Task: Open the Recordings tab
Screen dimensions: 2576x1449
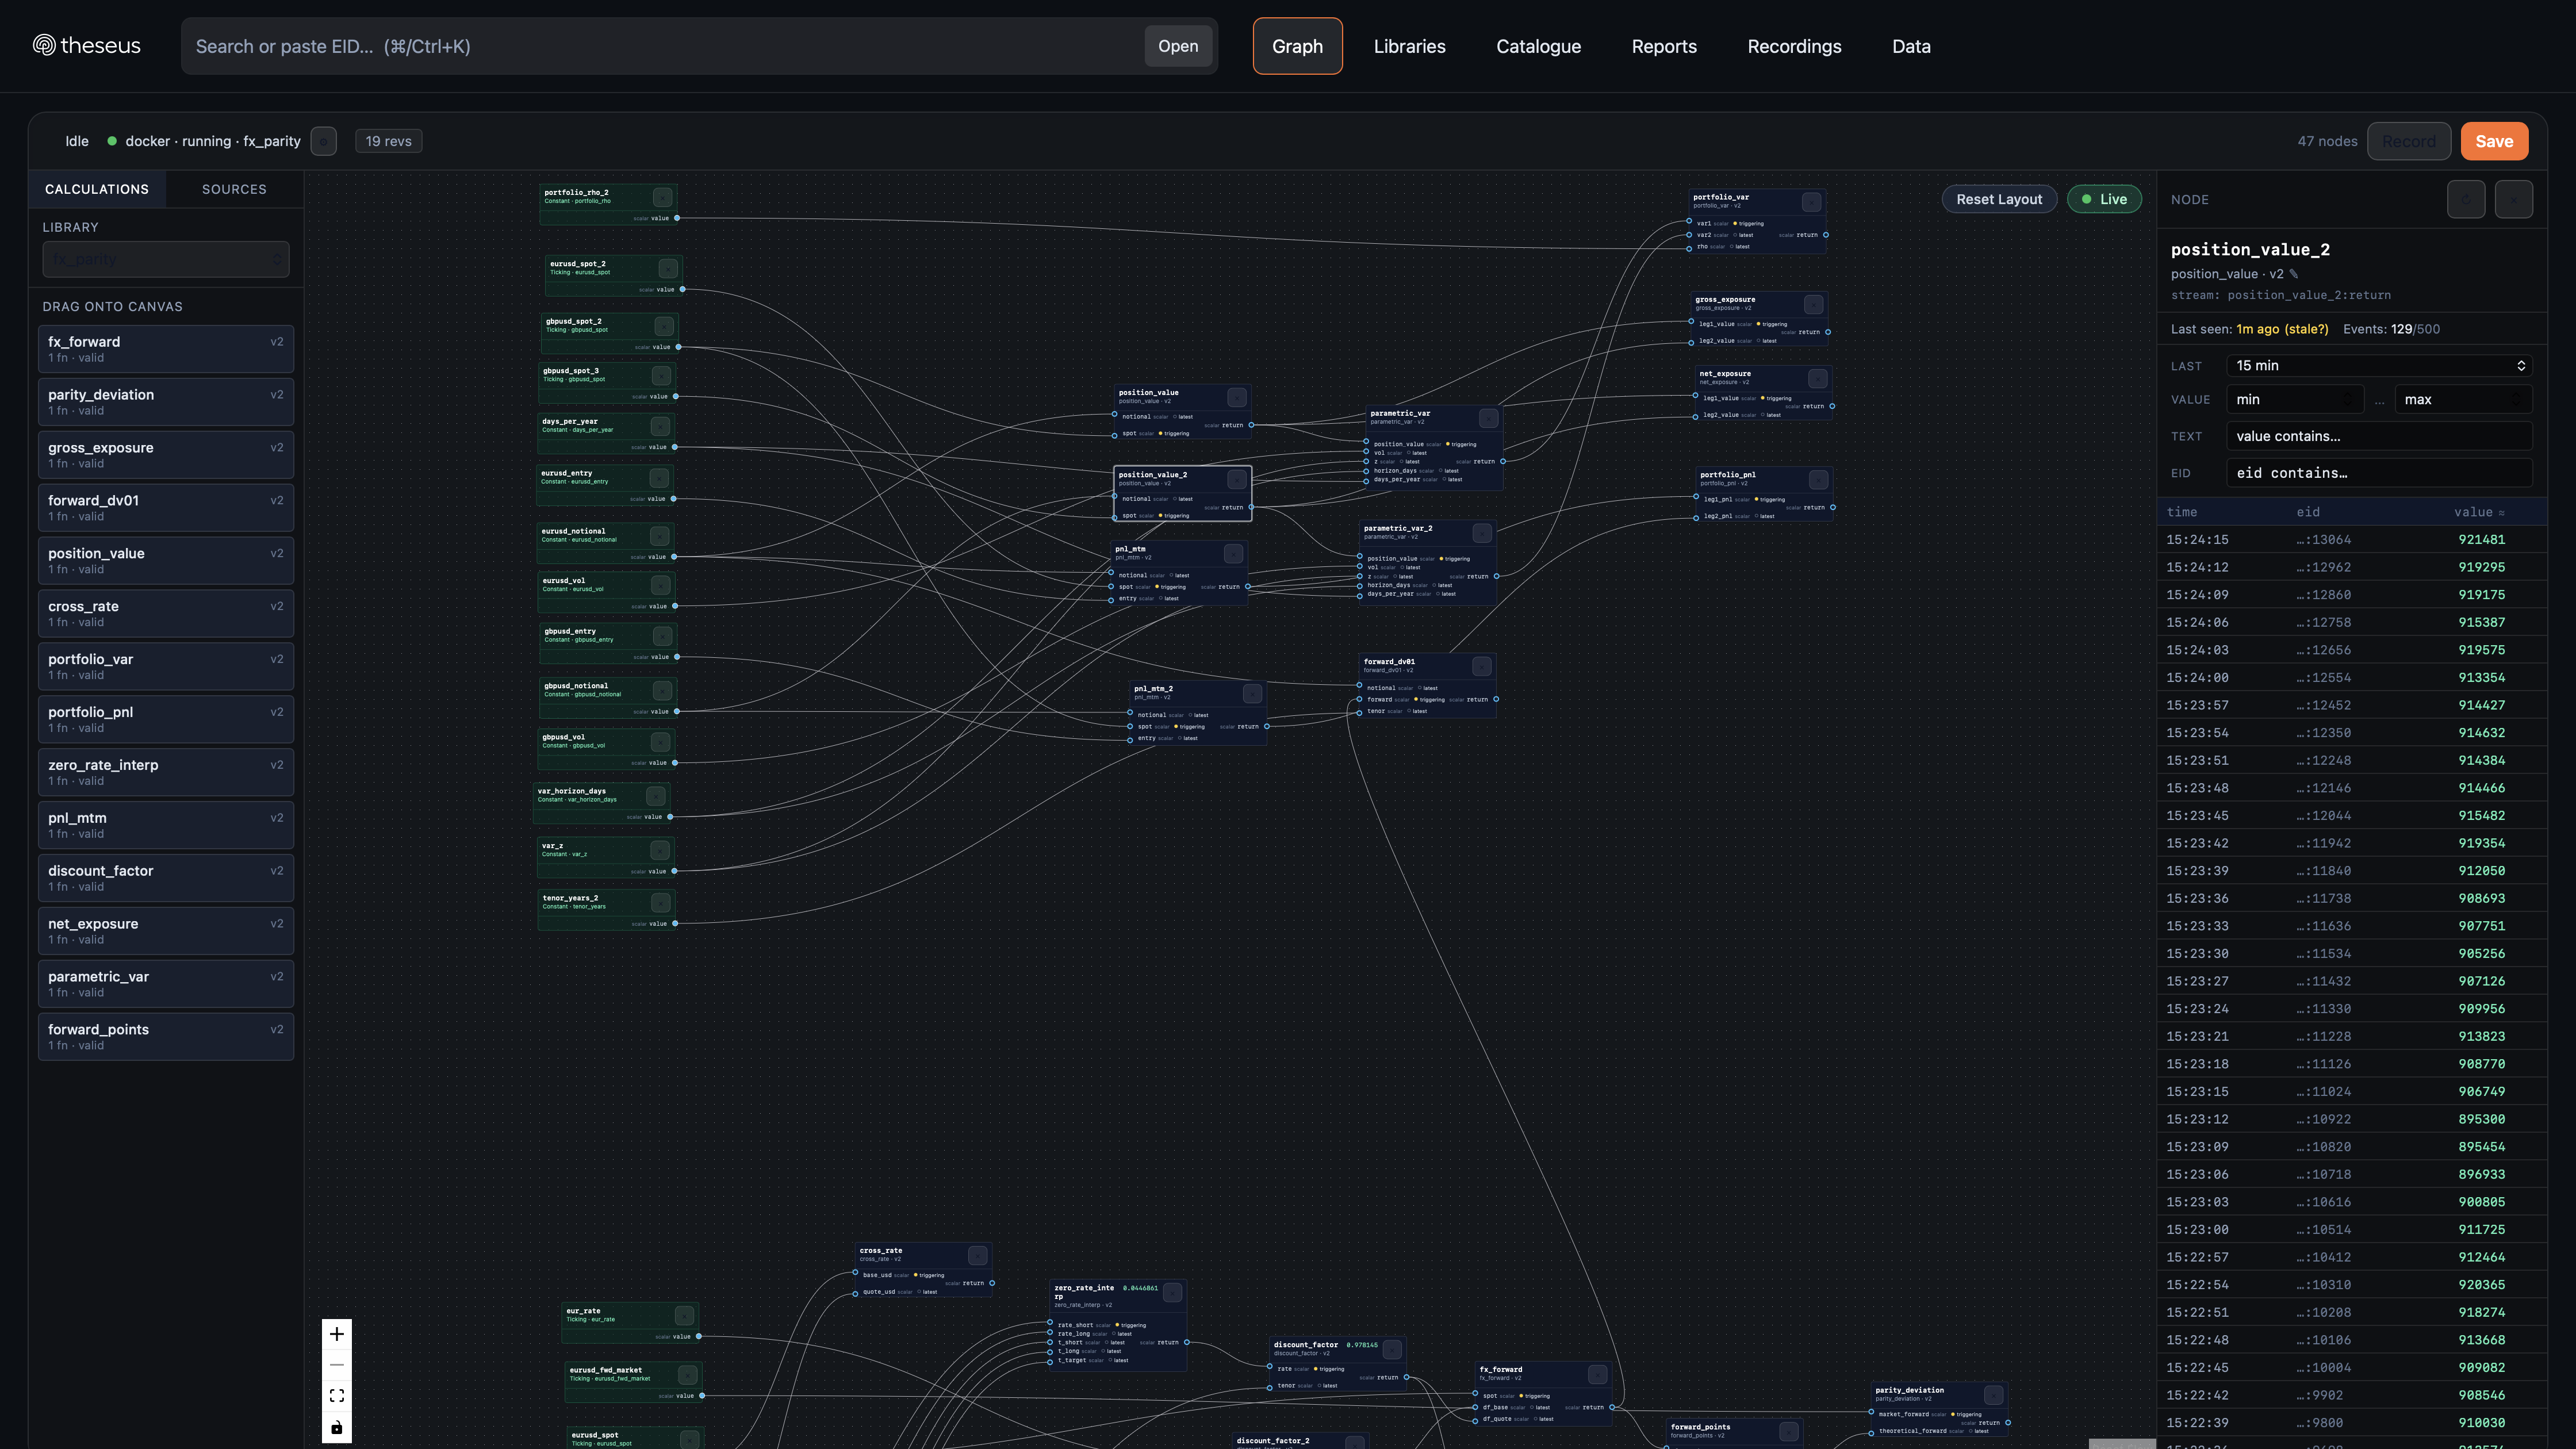Action: pos(1794,46)
